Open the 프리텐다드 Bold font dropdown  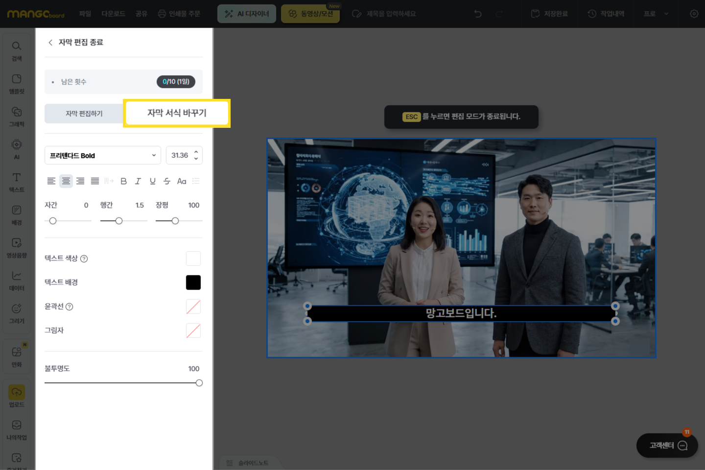[103, 155]
